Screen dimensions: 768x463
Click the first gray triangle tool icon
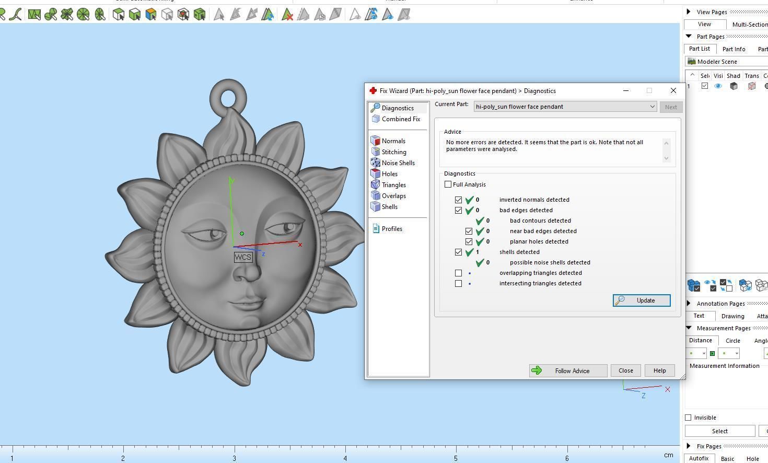[x=219, y=15]
